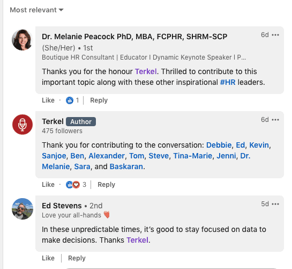Reply to Ed Stevens' comment
Image resolution: width=292 pixels, height=269 pixels.
coord(77,258)
